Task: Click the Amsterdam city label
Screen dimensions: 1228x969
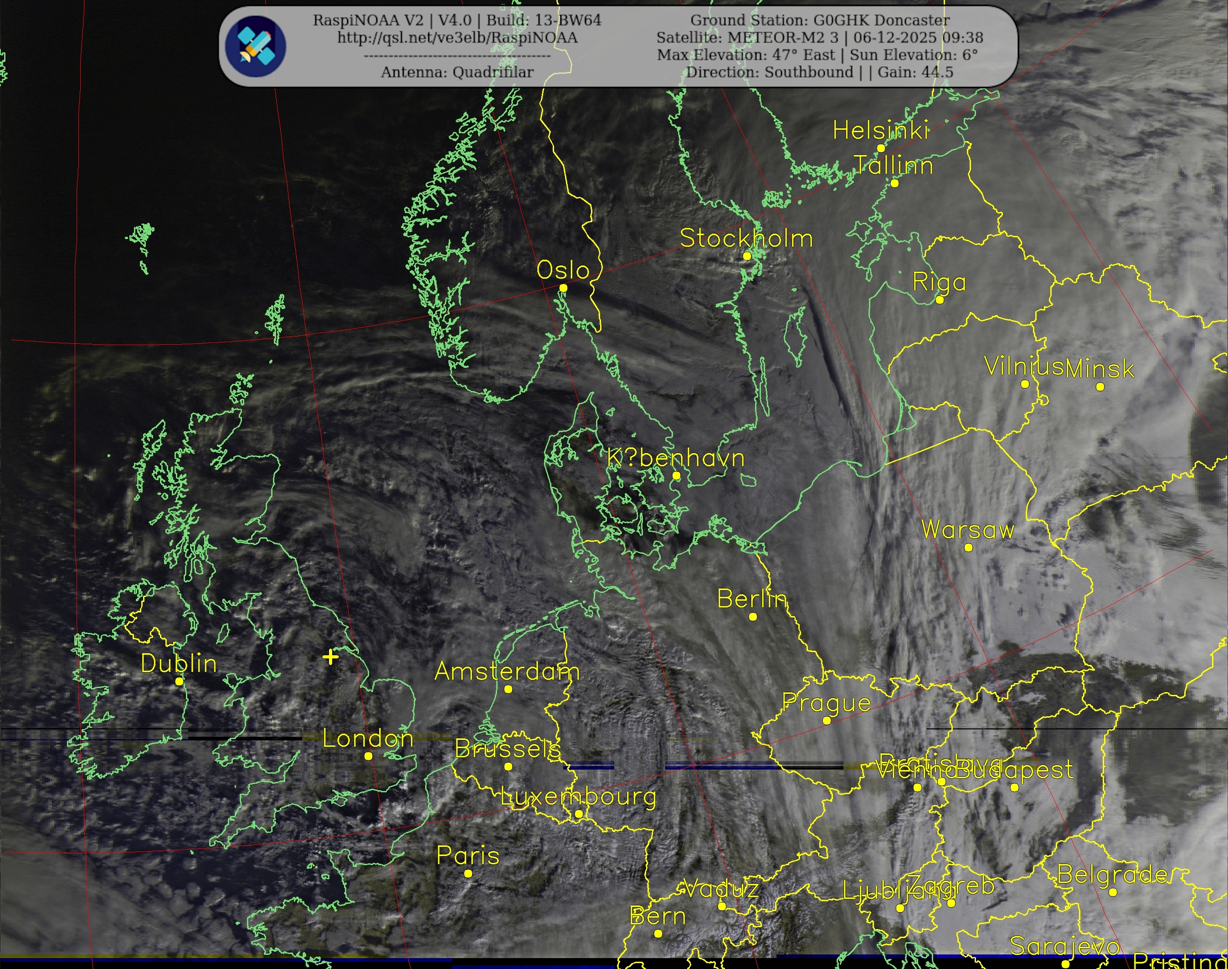Action: [507, 672]
